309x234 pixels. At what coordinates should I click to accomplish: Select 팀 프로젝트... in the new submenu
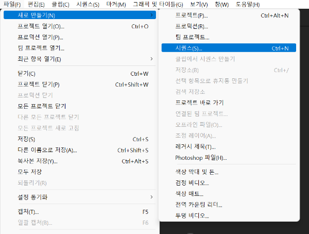point(229,37)
